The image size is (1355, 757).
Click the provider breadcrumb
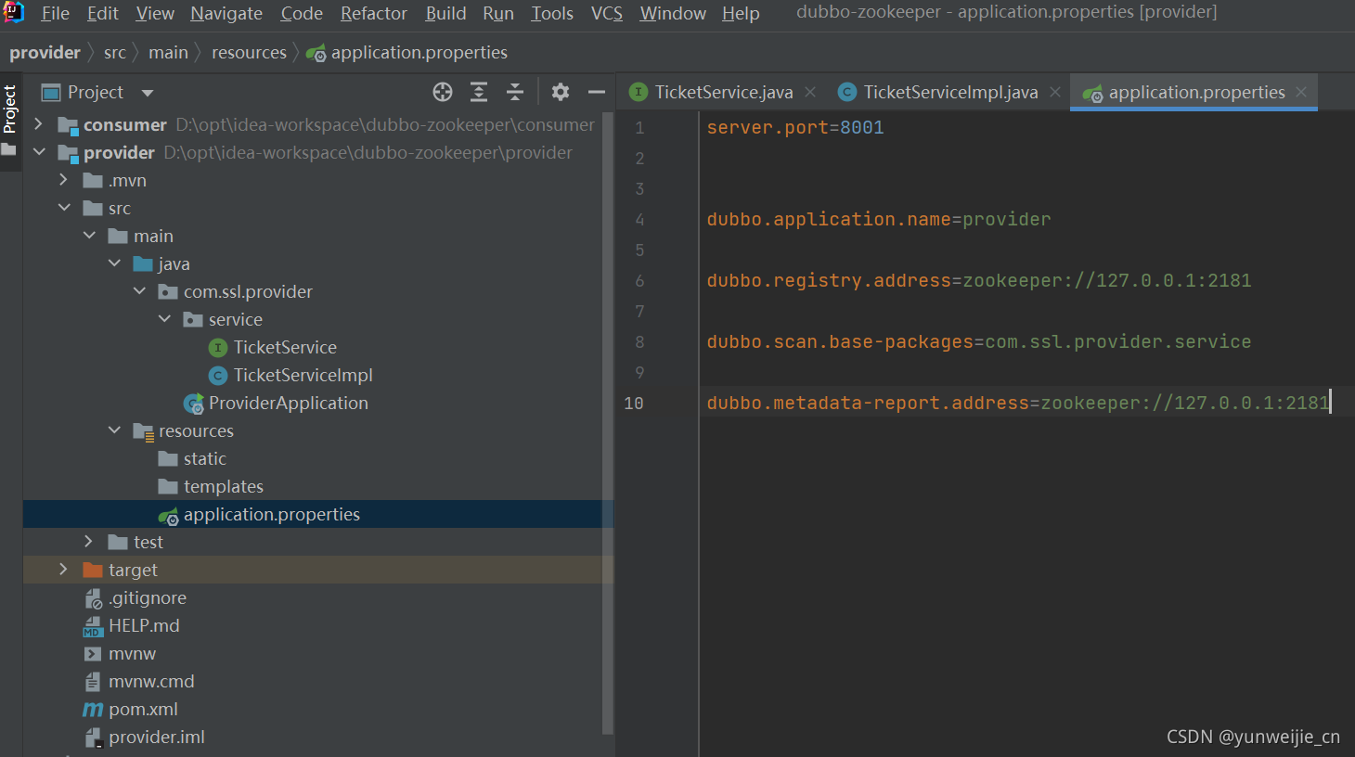tap(45, 53)
